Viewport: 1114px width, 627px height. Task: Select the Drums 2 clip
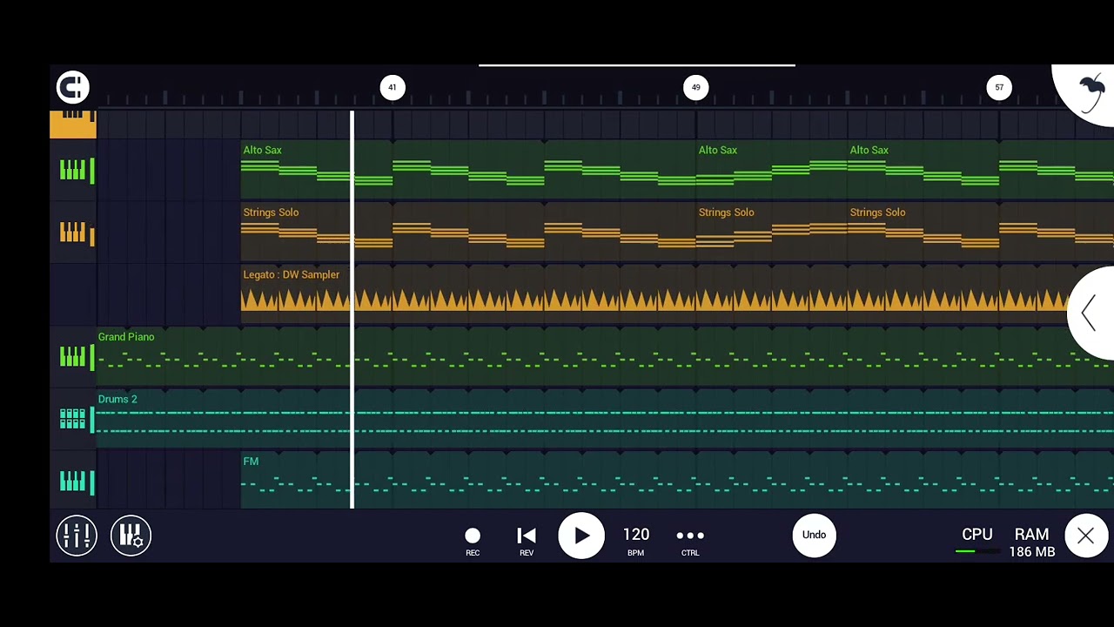(x=605, y=419)
